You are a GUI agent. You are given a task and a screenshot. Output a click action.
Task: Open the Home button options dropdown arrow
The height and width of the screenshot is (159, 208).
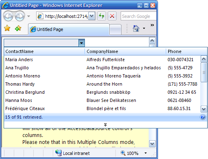tap(144, 29)
